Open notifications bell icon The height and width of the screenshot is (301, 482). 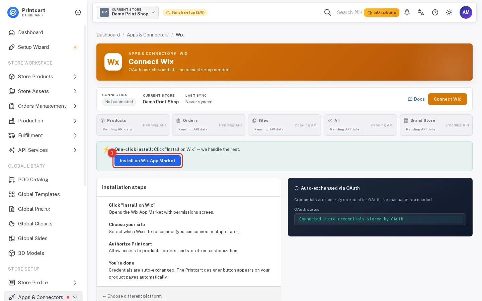pyautogui.click(x=407, y=12)
